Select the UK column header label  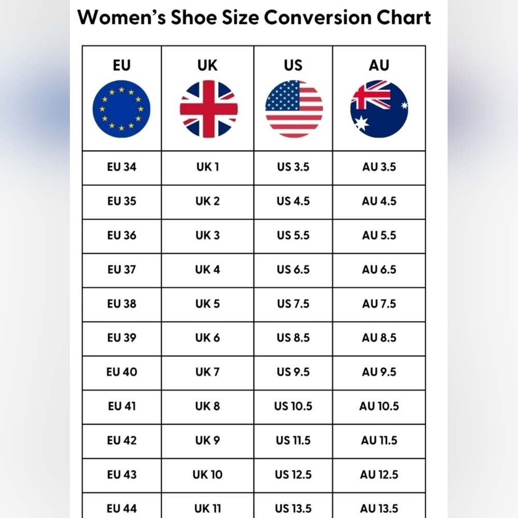(x=208, y=65)
